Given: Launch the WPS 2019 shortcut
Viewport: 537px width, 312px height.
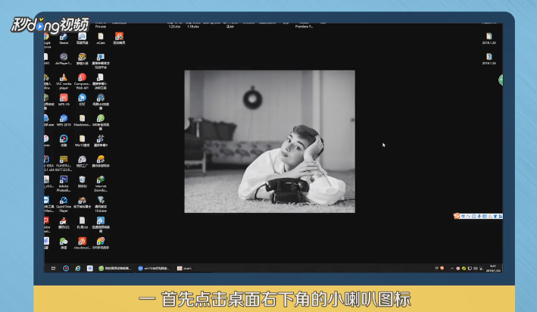Looking at the screenshot, I should tap(64, 120).
